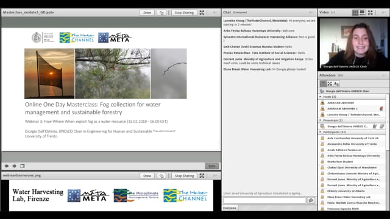Click Stop Sharing in the Masterclass share pod
Screen dimensions: 390x219
[x=184, y=12]
